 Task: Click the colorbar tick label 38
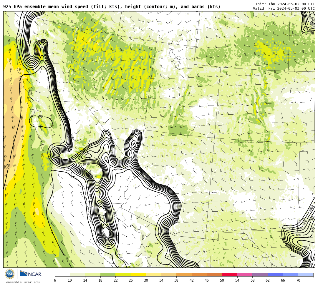(x=176, y=280)
